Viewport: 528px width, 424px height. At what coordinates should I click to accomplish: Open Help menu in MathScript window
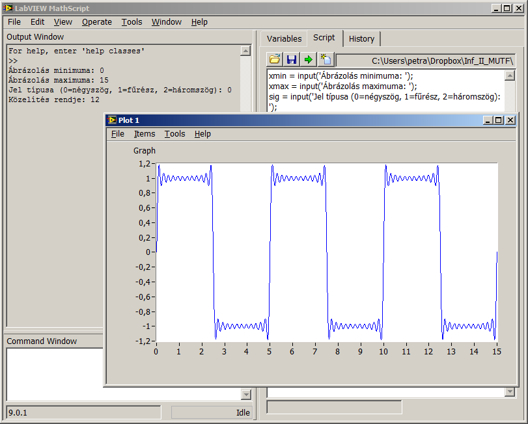199,22
